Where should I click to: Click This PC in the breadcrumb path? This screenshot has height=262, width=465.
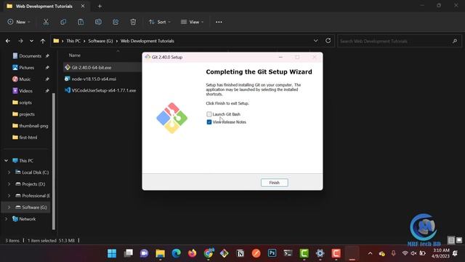pyautogui.click(x=73, y=41)
